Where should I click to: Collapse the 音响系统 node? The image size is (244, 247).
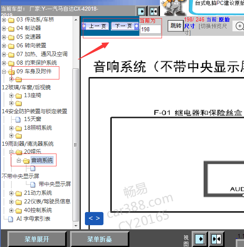click(x=19, y=161)
